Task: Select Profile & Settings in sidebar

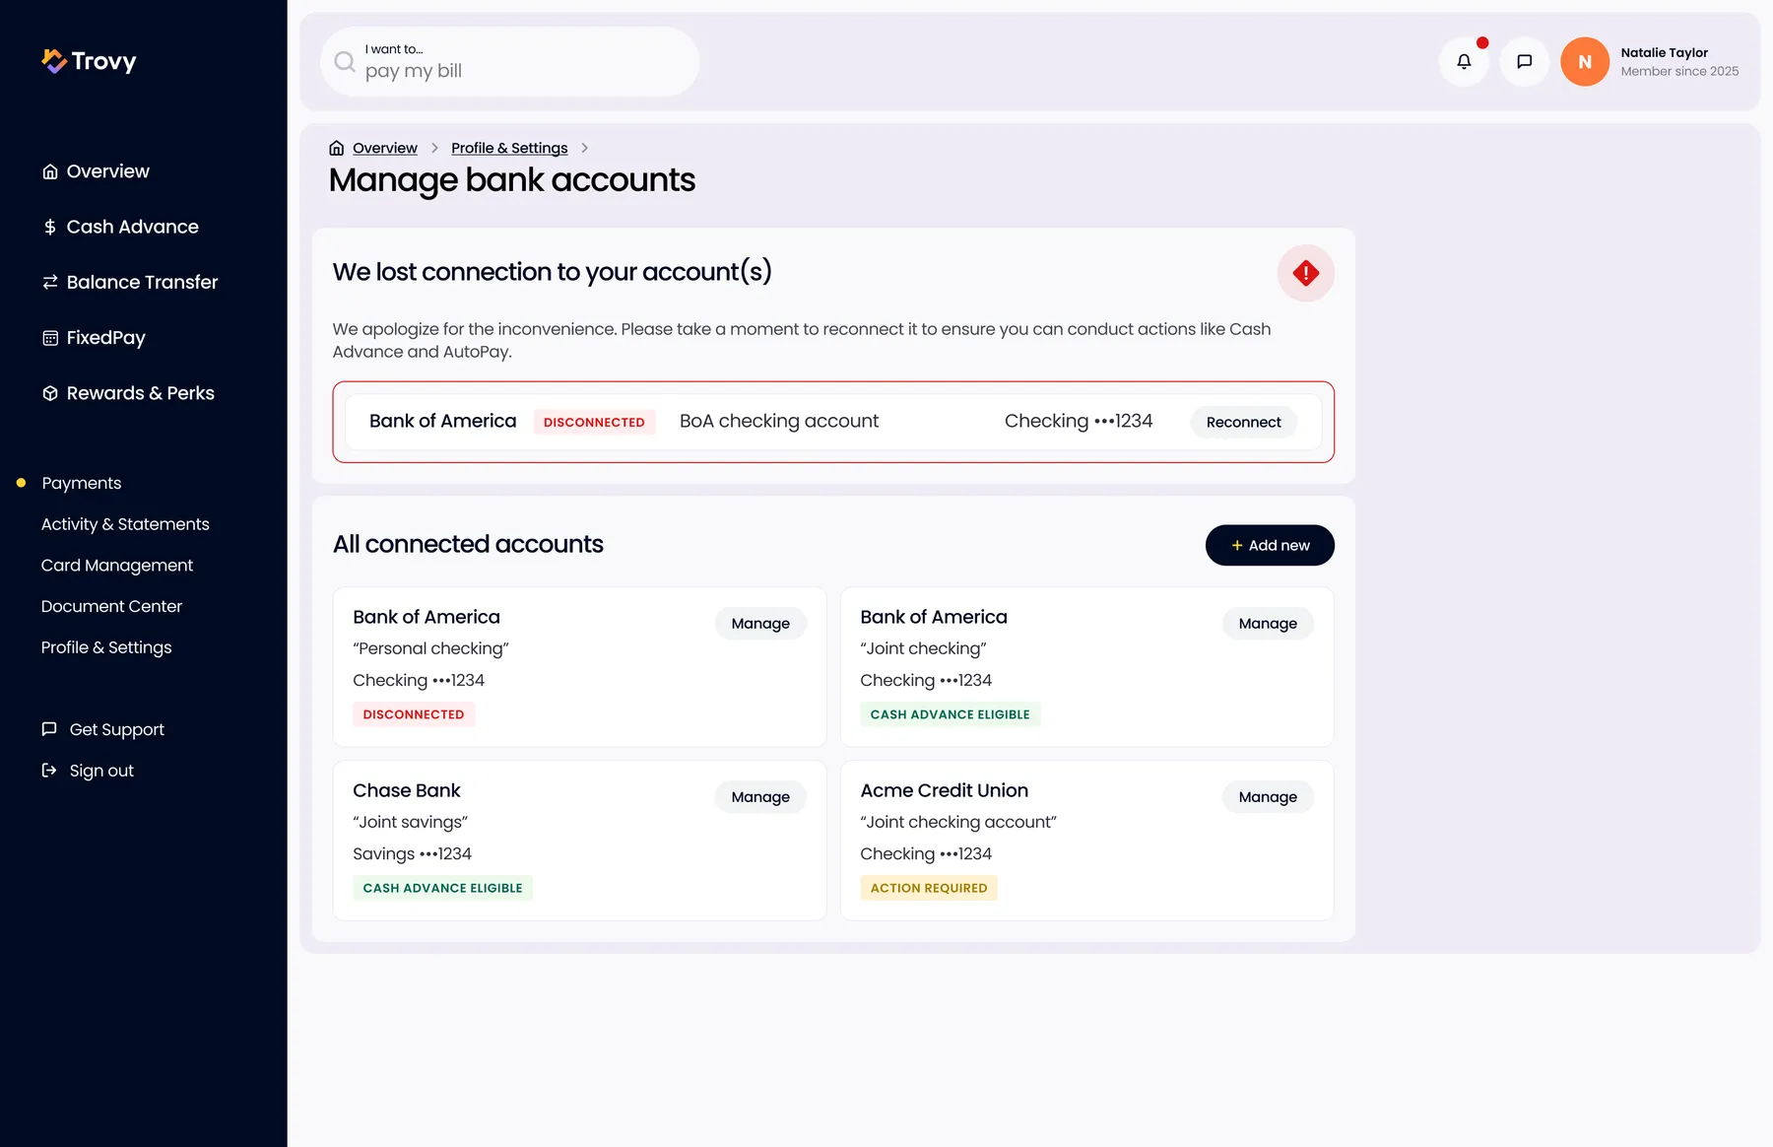Action: tap(106, 647)
